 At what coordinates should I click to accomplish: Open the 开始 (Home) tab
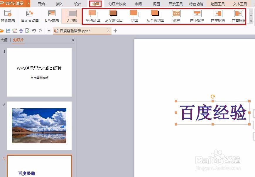point(41,4)
